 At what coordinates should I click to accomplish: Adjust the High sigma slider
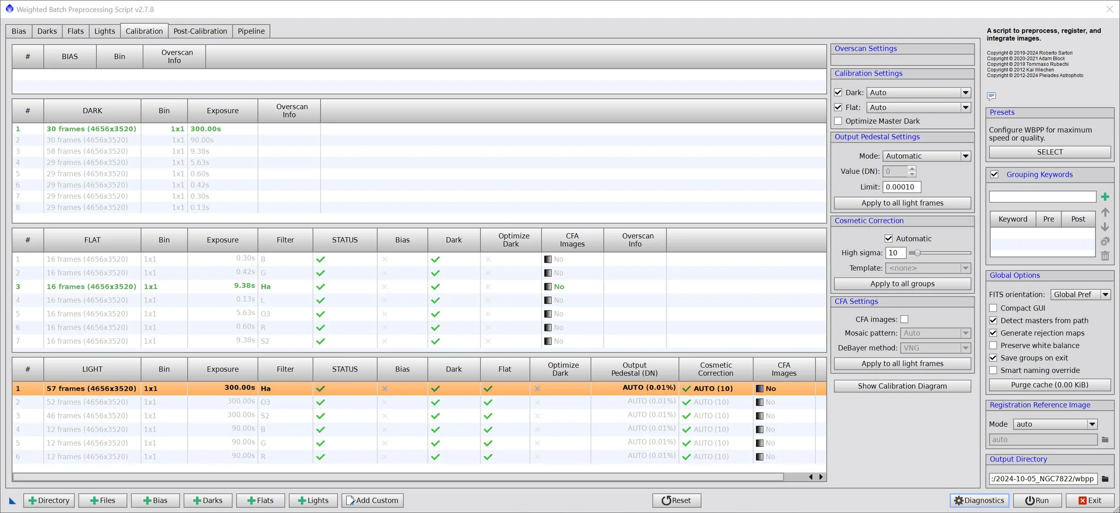point(917,253)
